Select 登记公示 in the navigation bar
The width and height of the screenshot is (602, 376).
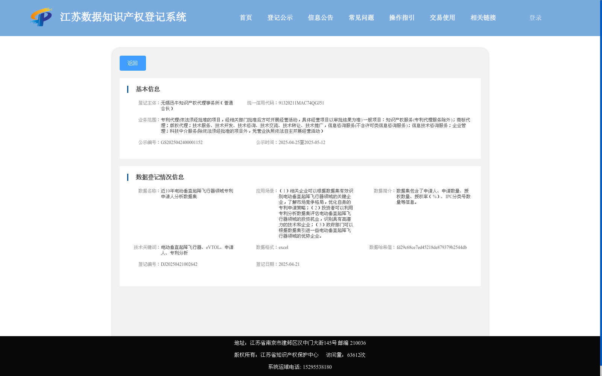pos(280,18)
